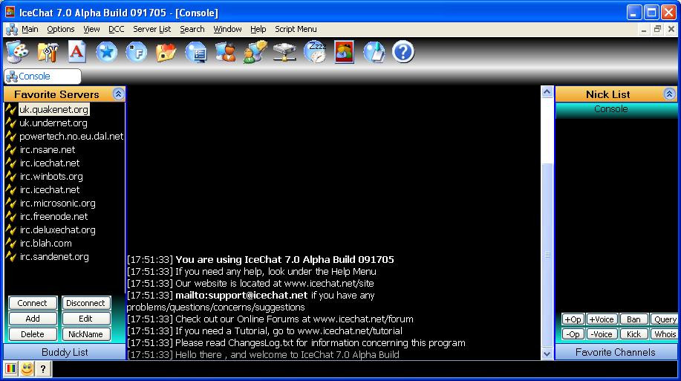
Task: Select powertech.no.eu.dal.net server
Action: click(x=71, y=137)
